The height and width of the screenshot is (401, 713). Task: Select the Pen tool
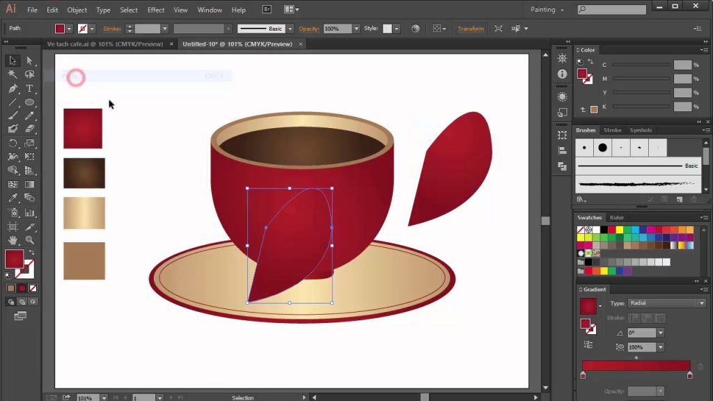click(x=13, y=88)
